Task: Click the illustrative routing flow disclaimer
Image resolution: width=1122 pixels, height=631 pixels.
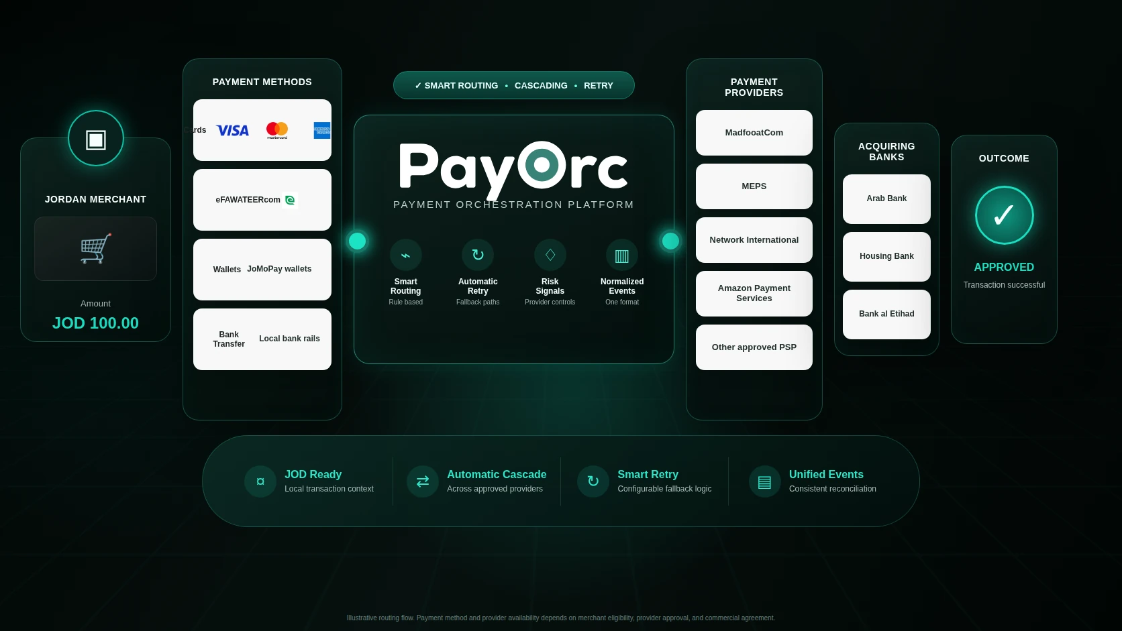Action: pos(561,618)
